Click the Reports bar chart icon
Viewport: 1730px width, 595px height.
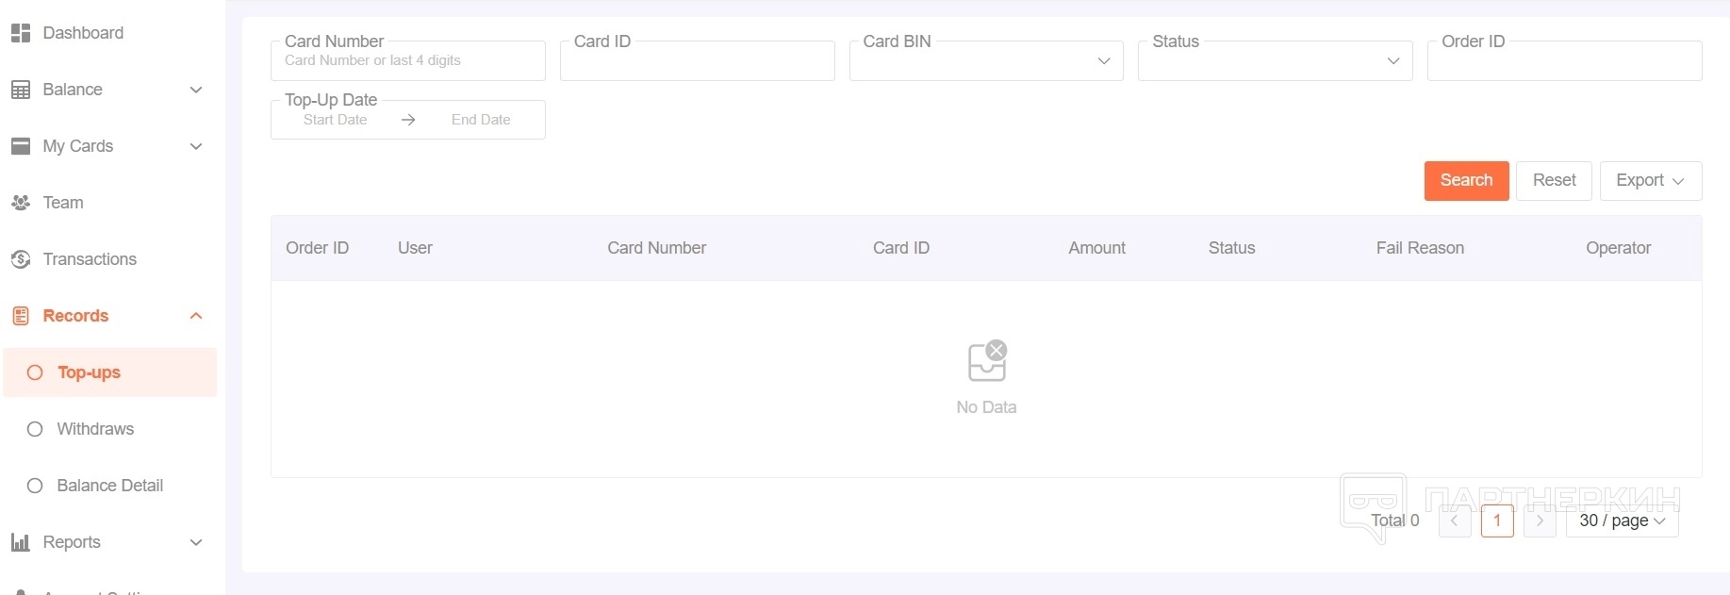pos(21,542)
